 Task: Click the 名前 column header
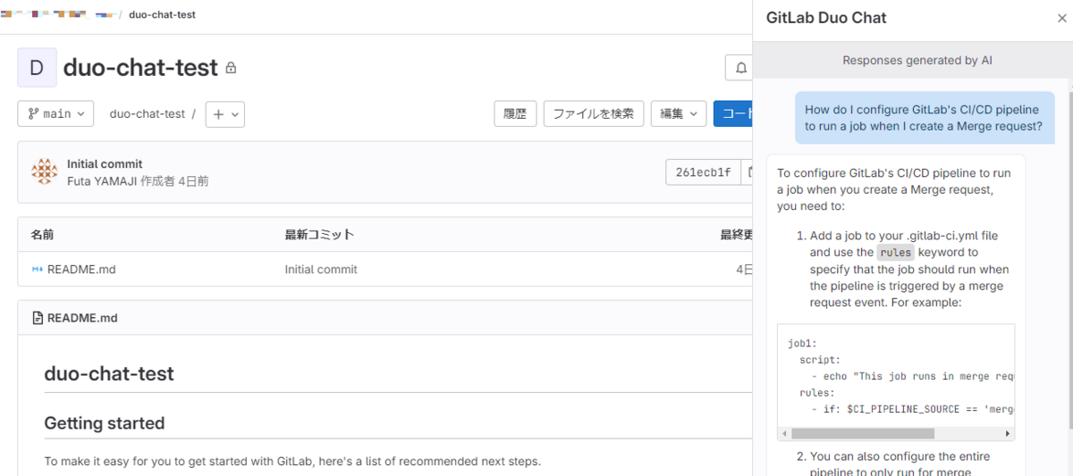42,235
